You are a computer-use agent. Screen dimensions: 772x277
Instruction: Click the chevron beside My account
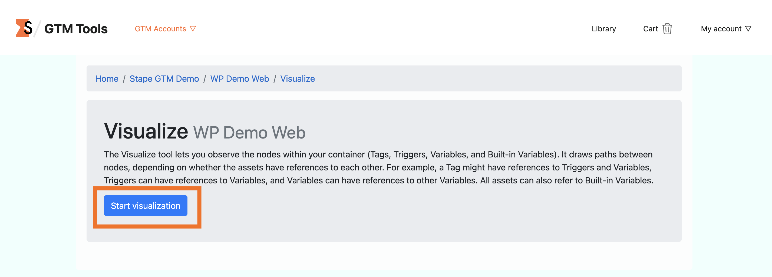[x=749, y=29]
